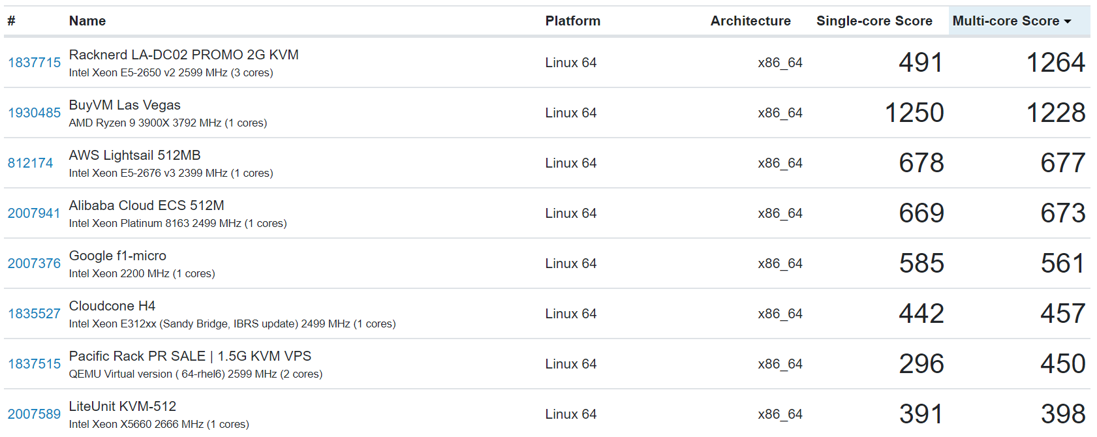Select Racknerd LA-DC02 PROMO 2G KVM name
Image resolution: width=1097 pixels, height=437 pixels.
(184, 55)
